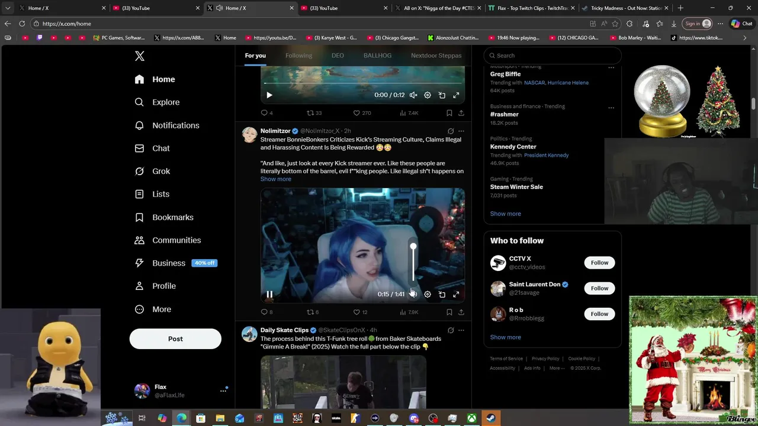This screenshot has width=758, height=426.
Task: Open settings gear on BonnieBonkers video
Action: tap(428, 294)
